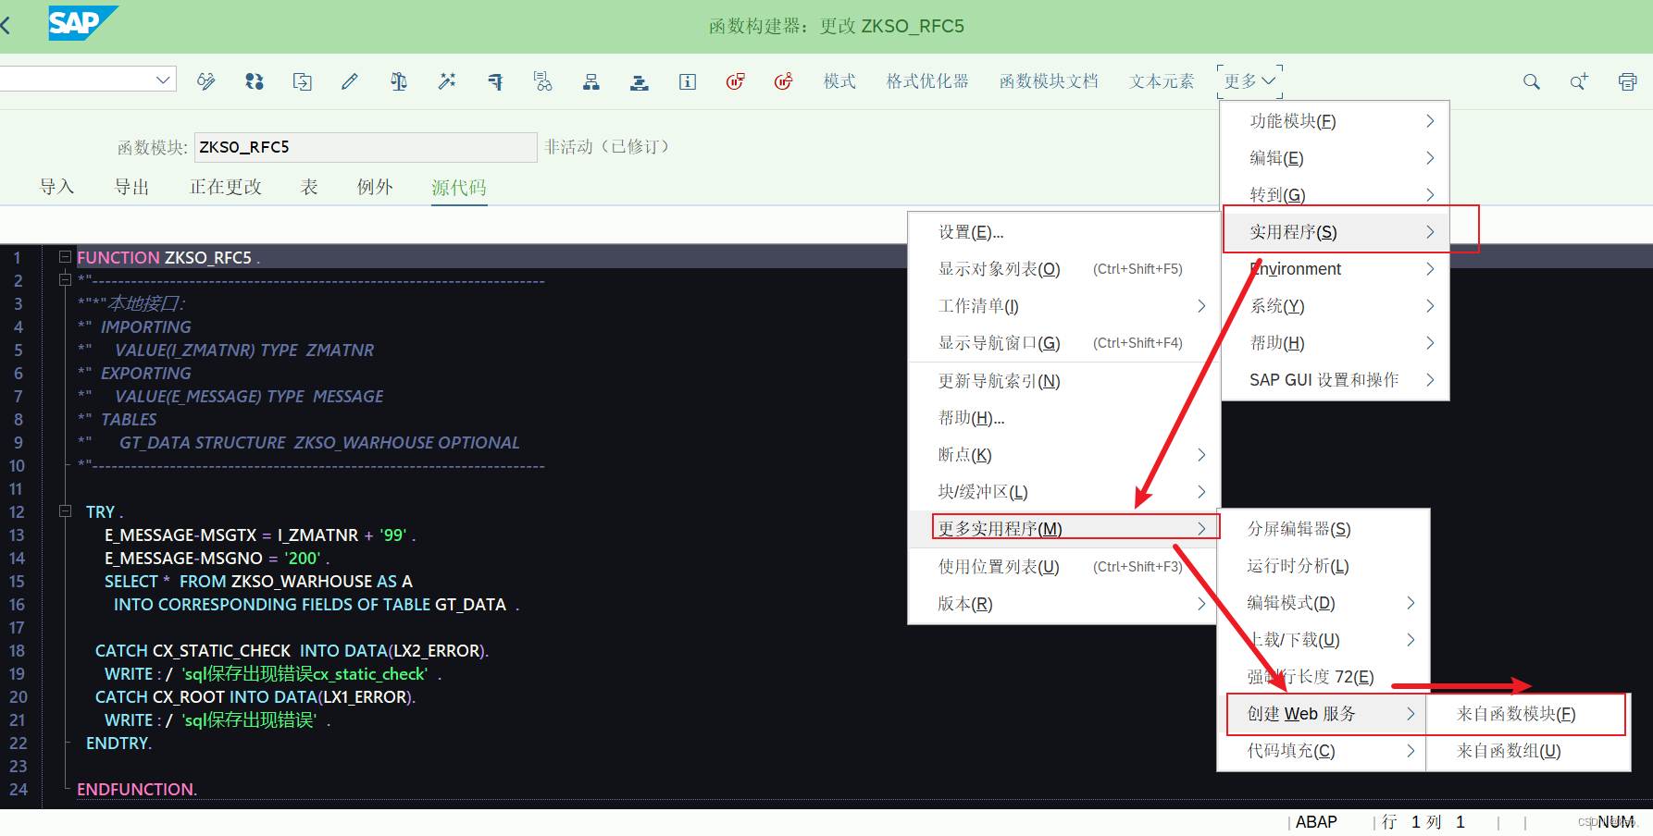Screen dimensions: 1653x836
Task: Switch to the 例外 tab
Action: pos(375,187)
